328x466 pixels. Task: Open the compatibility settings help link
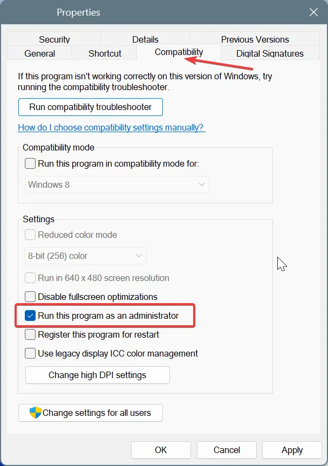tap(111, 128)
